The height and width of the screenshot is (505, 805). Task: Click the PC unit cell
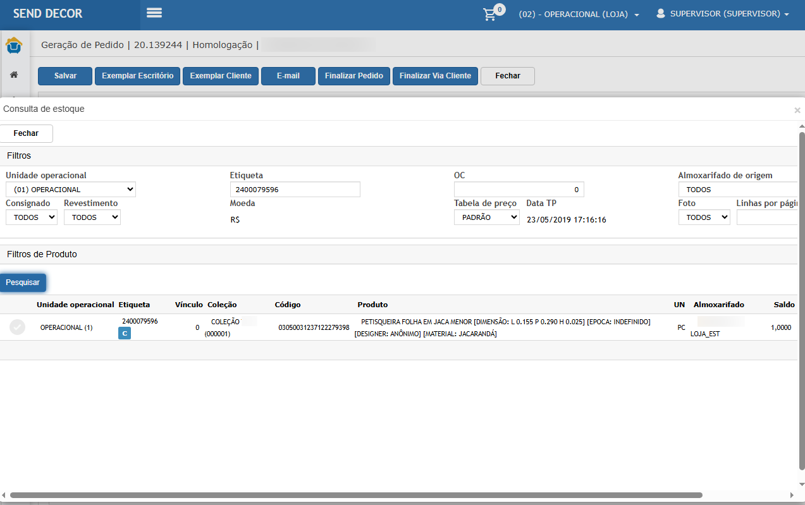[681, 327]
